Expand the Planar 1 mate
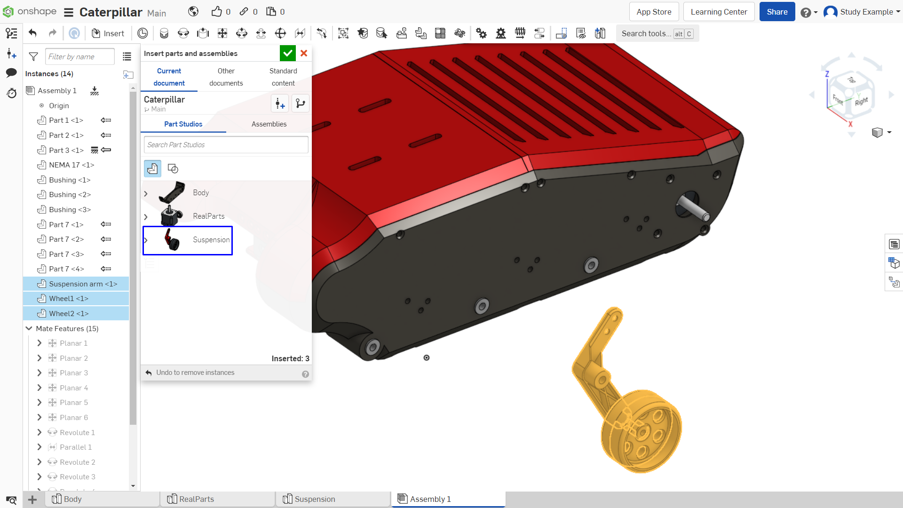Screen dimensions: 903x508 pos(40,343)
